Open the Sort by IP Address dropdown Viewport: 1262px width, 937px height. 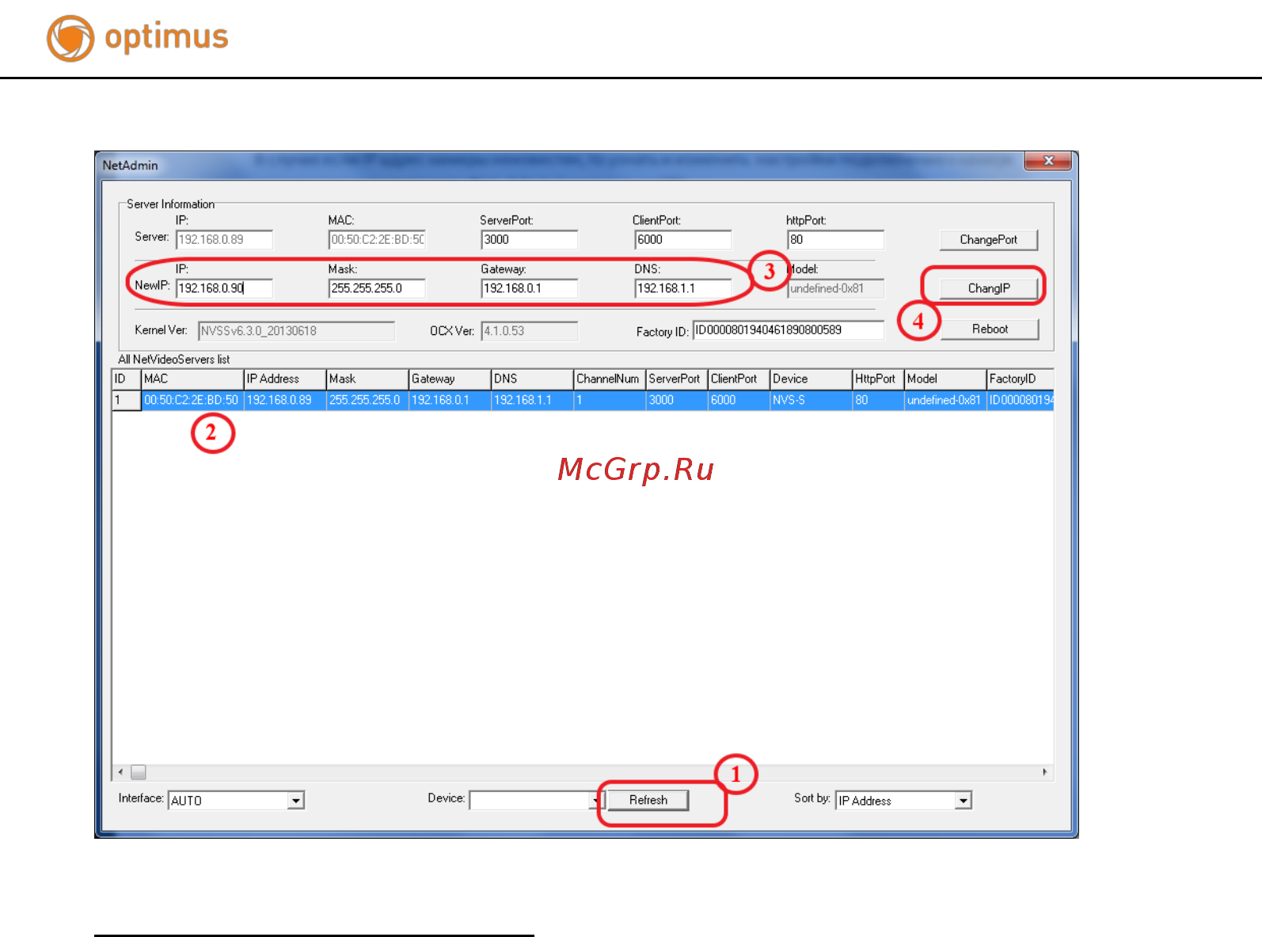coord(963,801)
